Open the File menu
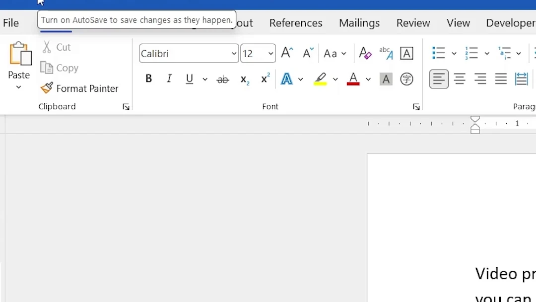The image size is (536, 302). [11, 23]
